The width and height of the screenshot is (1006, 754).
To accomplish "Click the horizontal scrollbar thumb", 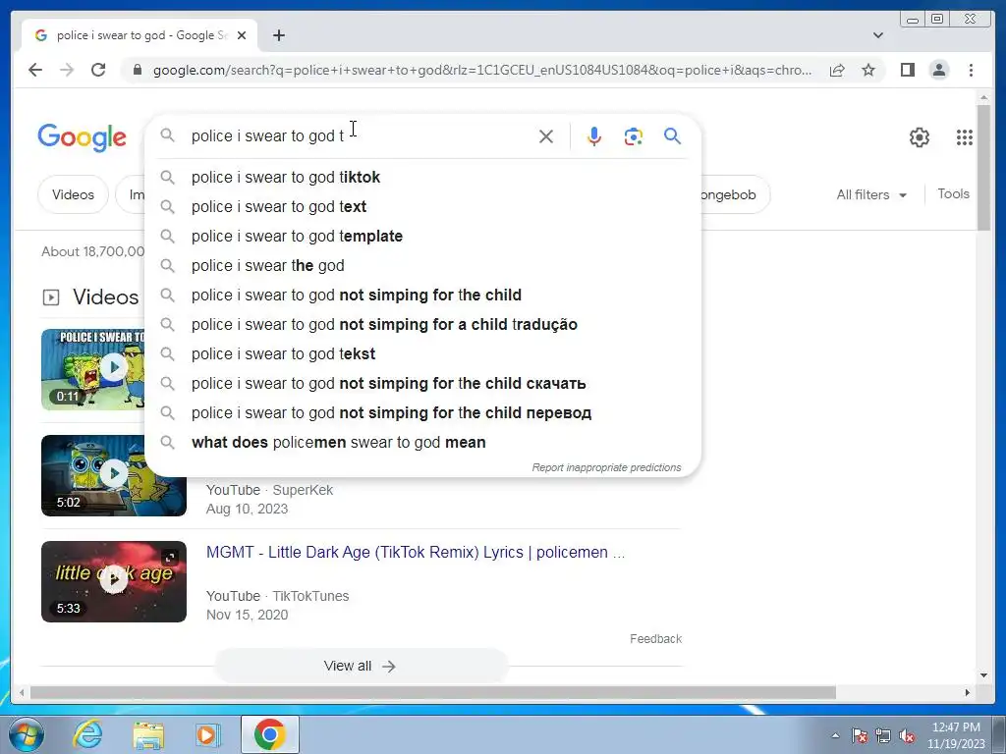I will 433,692.
